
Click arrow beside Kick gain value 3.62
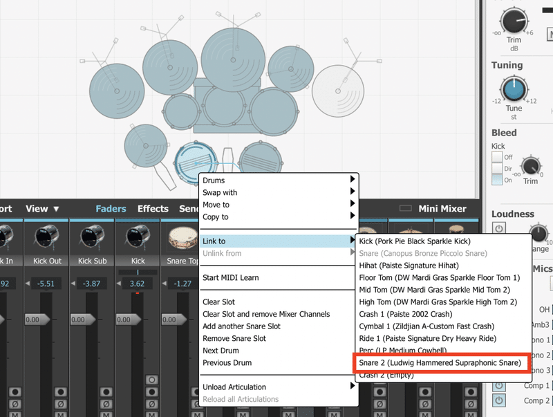pos(119,284)
